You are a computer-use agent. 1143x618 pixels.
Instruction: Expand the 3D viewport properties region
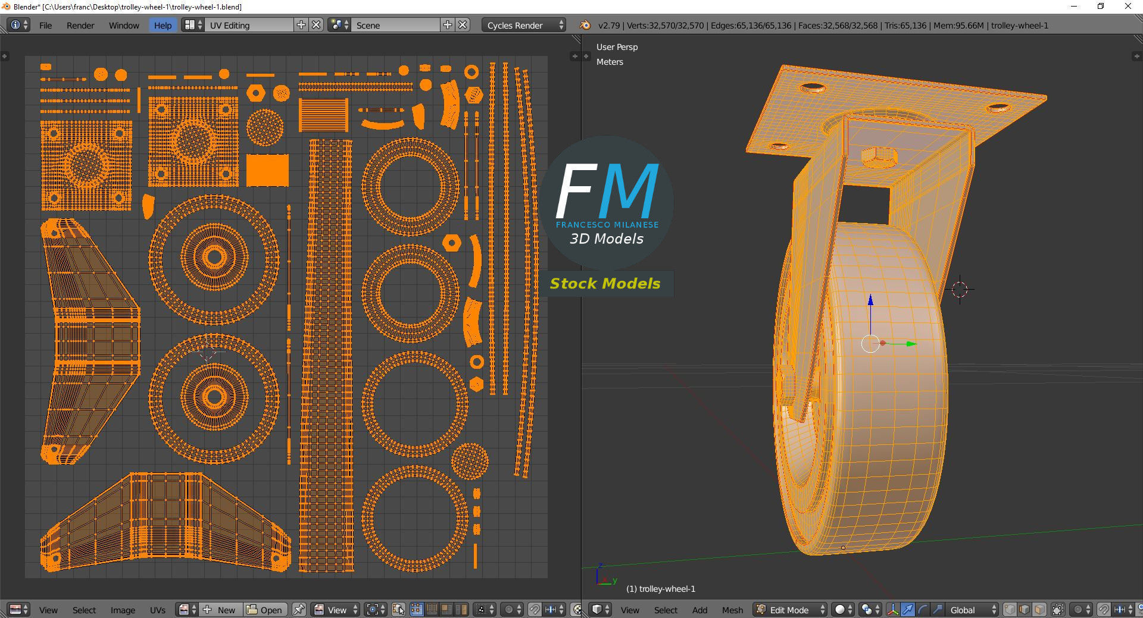[x=1136, y=56]
